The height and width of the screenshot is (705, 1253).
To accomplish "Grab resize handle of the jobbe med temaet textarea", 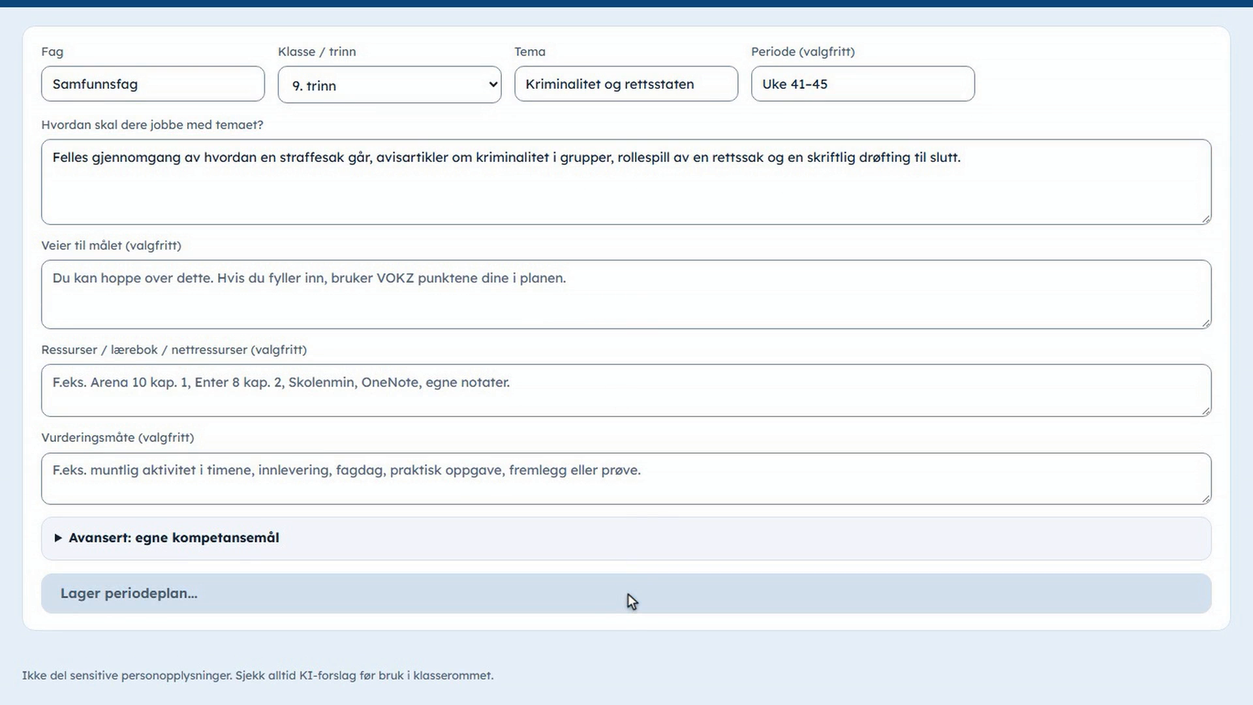I will (x=1206, y=219).
